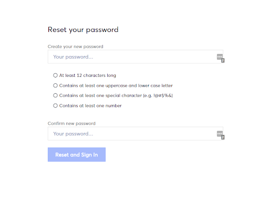Click the badge numbered 2 in confirm password field
This screenshot has width=269, height=201.
click(x=223, y=138)
